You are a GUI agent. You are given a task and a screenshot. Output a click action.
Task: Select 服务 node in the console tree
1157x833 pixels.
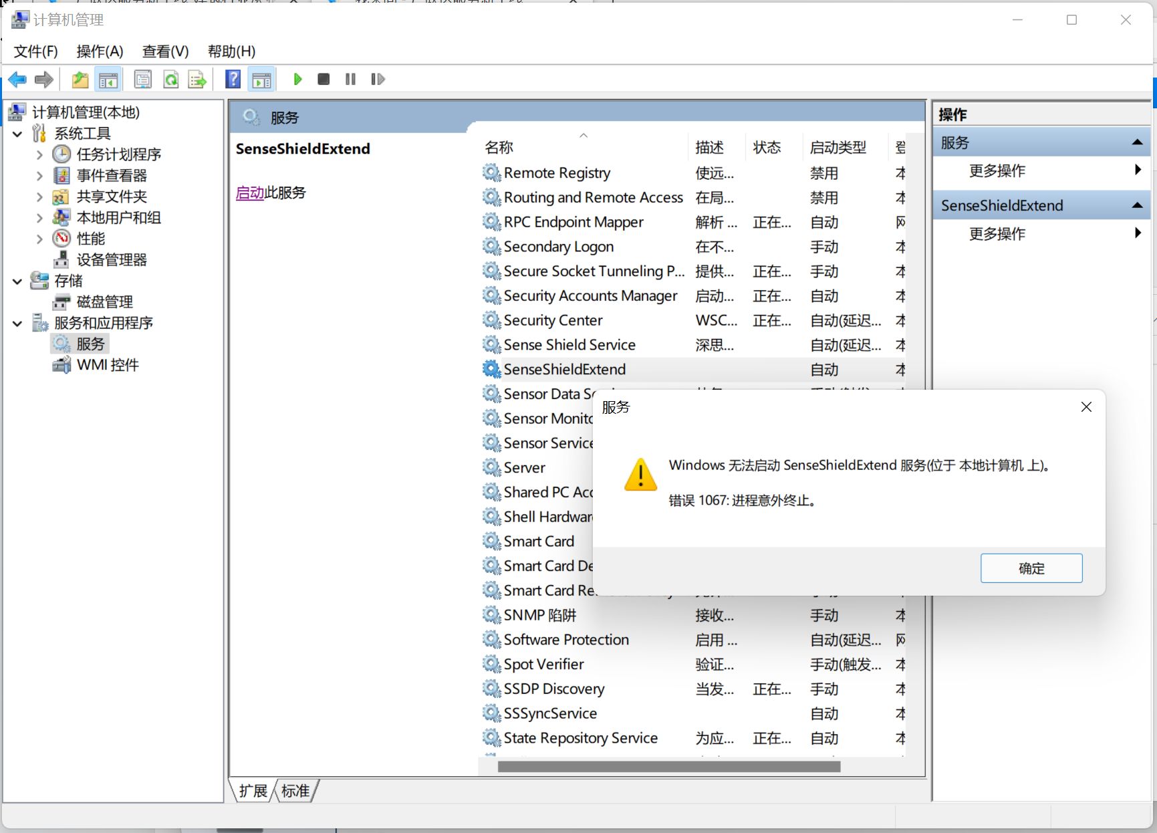click(90, 344)
